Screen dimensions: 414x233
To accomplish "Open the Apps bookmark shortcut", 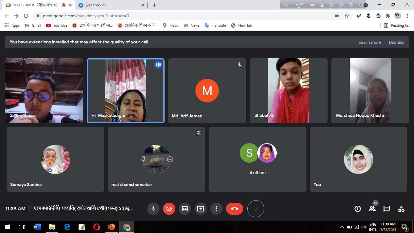I will click(x=12, y=25).
